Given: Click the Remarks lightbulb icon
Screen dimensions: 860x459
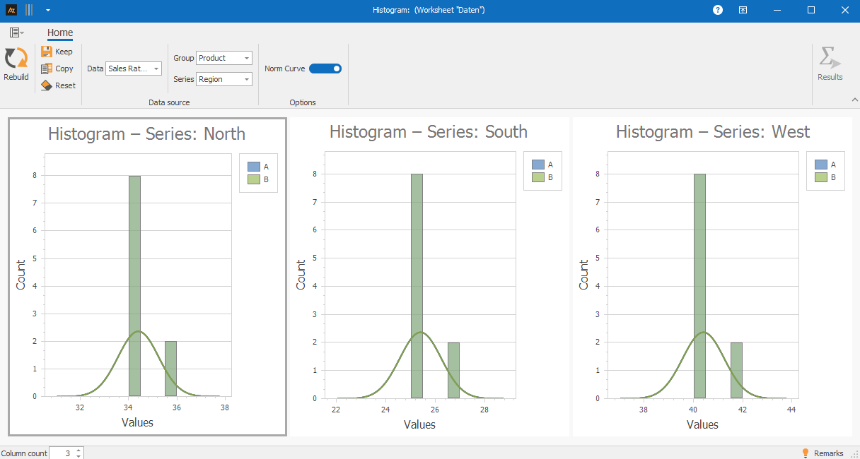Looking at the screenshot, I should 805,453.
